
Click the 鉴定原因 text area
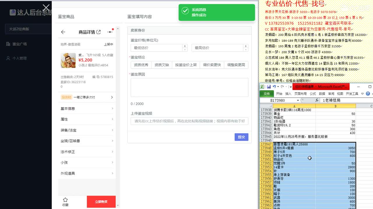tap(189, 87)
